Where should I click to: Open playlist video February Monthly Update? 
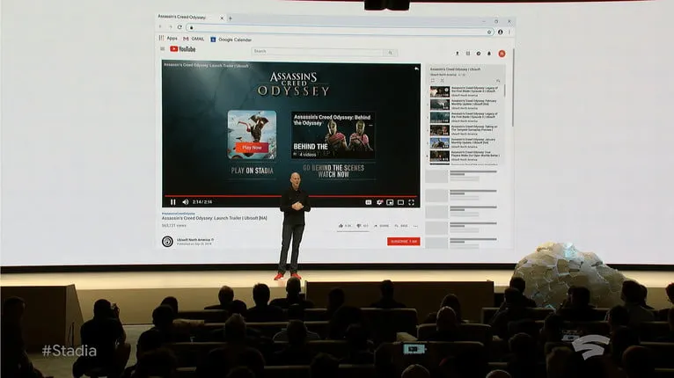(465, 105)
